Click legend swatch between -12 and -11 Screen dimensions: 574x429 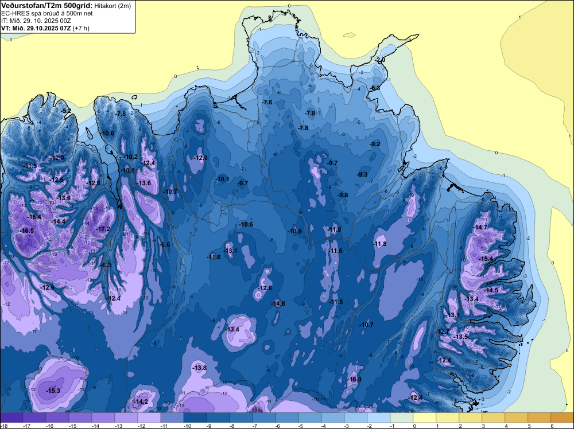click(149, 418)
